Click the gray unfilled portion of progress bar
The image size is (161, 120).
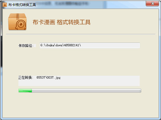86,91
